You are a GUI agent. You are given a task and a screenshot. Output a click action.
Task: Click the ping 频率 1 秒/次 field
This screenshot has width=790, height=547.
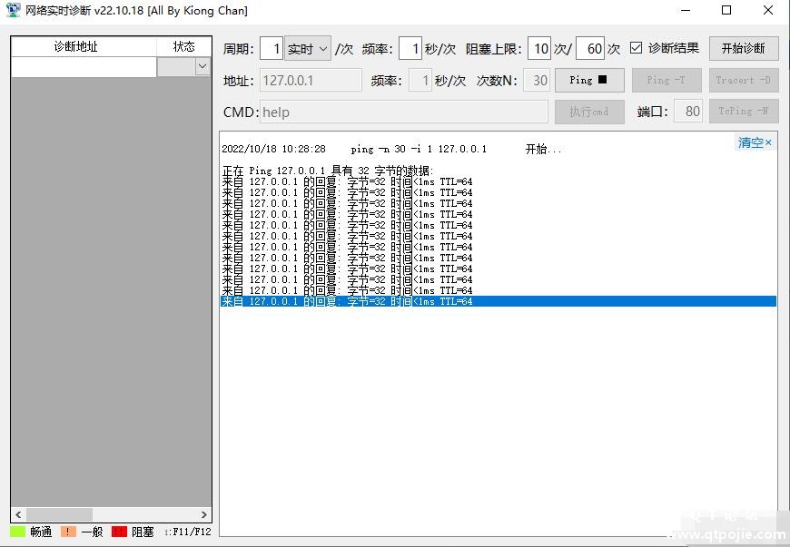tap(420, 81)
